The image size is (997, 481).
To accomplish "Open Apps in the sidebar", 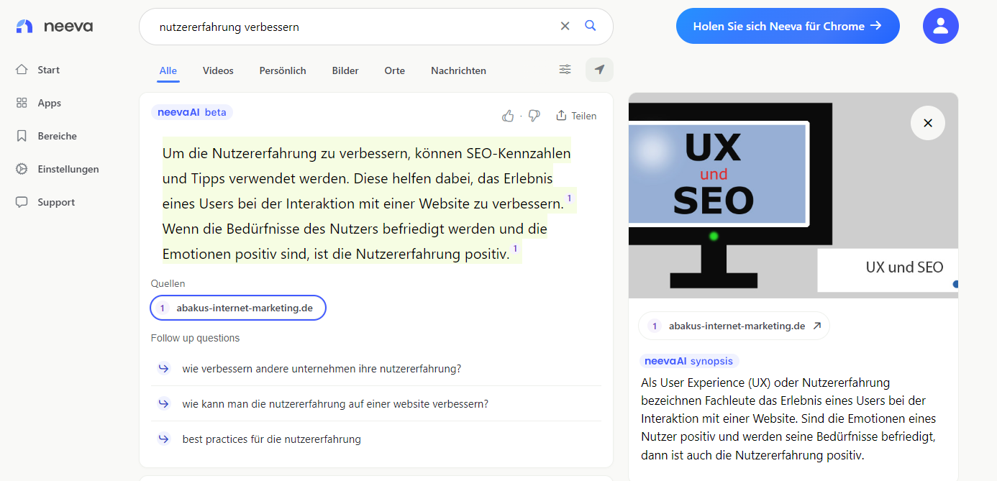I will click(x=39, y=103).
